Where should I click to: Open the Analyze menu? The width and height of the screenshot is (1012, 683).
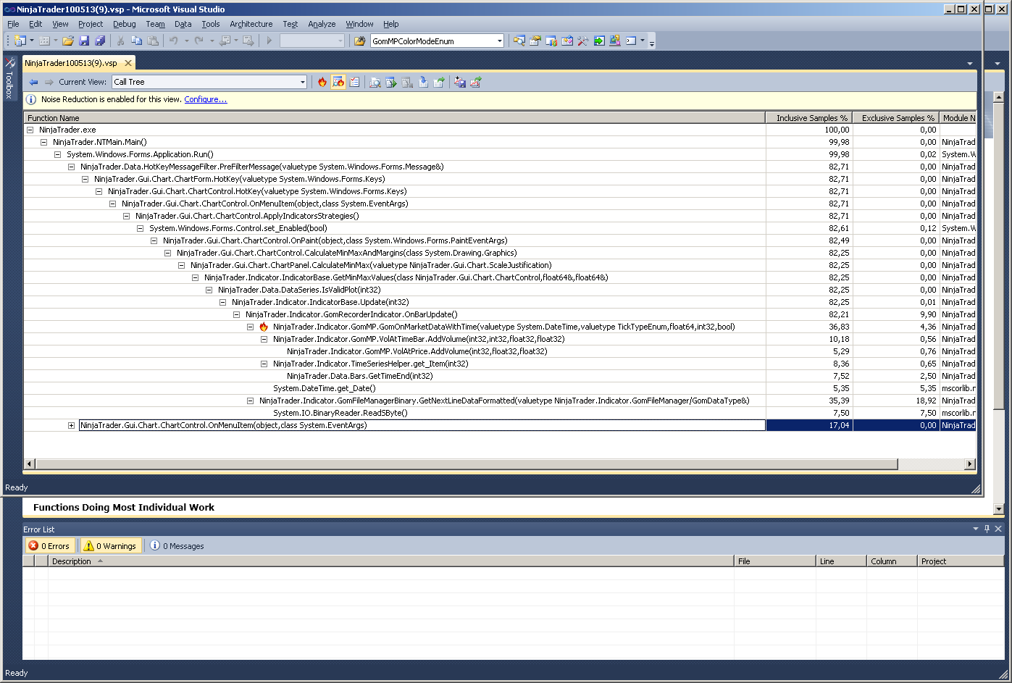(322, 24)
